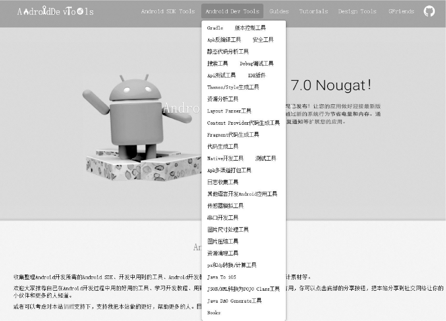Click the Android Nougat mascot image

tap(142, 127)
